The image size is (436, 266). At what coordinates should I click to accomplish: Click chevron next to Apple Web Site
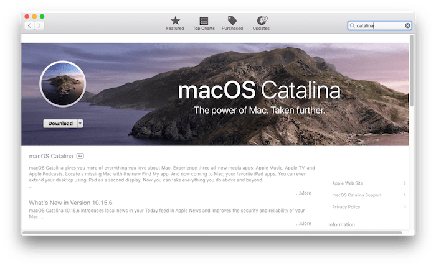(x=405, y=183)
